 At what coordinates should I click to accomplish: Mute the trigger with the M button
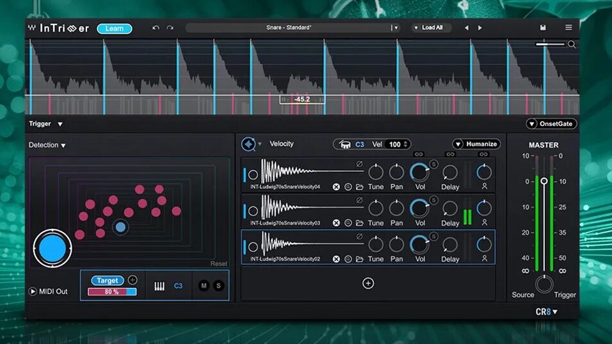[x=204, y=286]
